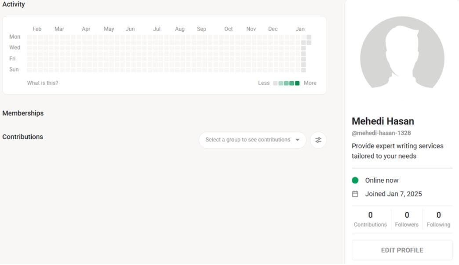
Task: Click the profile avatar placeholder image
Action: click(402, 52)
